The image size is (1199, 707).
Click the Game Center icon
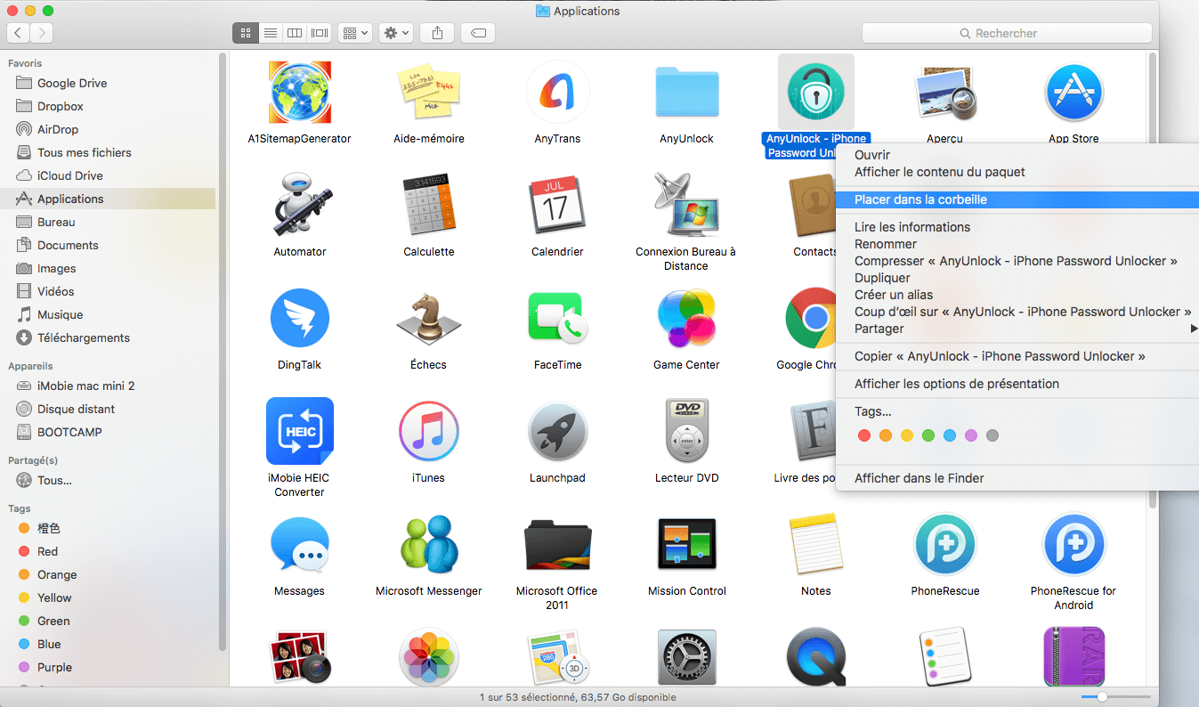coord(686,319)
